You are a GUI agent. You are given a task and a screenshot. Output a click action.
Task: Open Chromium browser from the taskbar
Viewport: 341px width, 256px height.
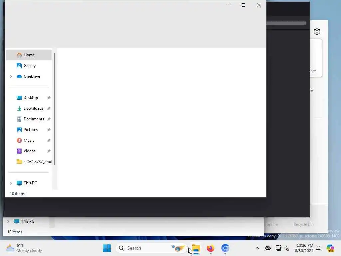coord(225,248)
